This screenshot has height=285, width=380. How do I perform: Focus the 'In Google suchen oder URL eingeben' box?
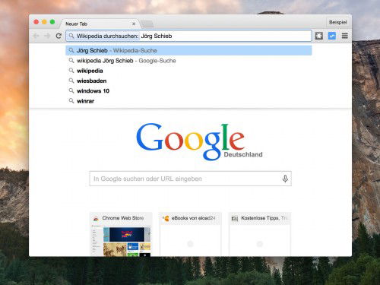coord(190,179)
